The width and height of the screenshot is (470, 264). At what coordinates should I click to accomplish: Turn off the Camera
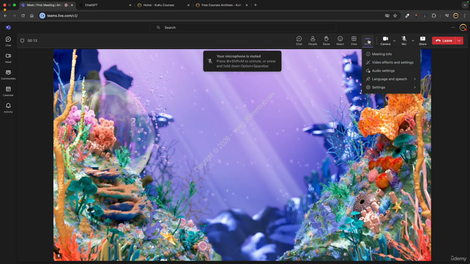(x=385, y=40)
